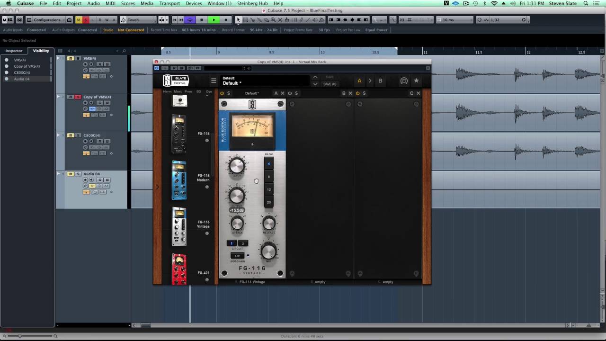Select the Object Selection arrow tool

tap(239, 20)
